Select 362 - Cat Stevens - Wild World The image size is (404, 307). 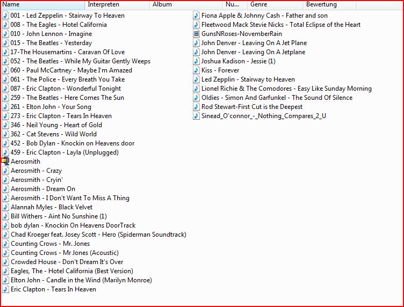(x=49, y=134)
